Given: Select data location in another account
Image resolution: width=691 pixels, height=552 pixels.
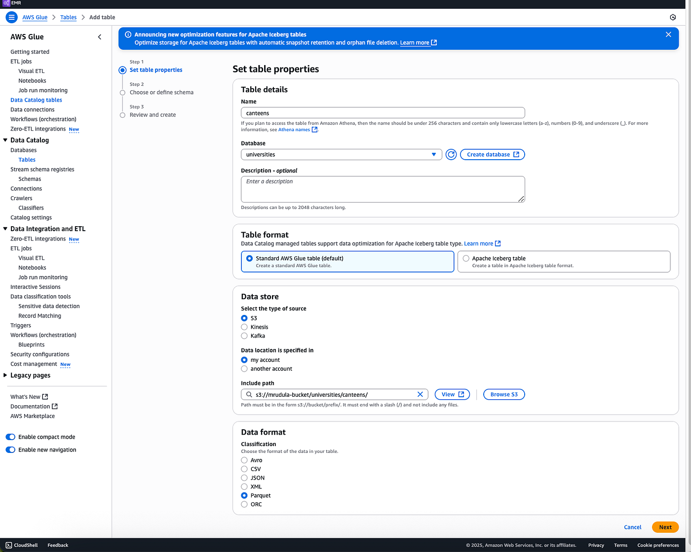Looking at the screenshot, I should [x=244, y=369].
